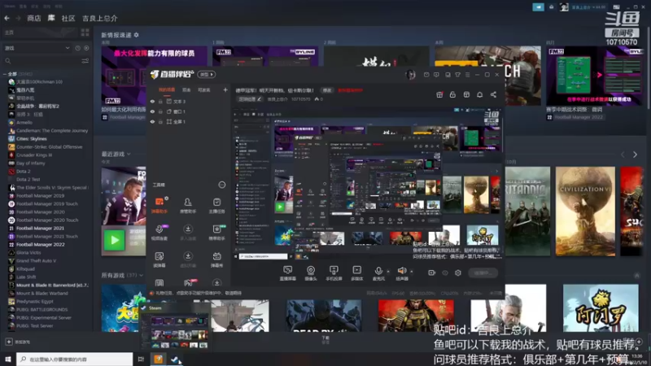The height and width of the screenshot is (366, 651).
Task: Toggle visibility of the 窗口 1 source
Action: click(x=152, y=111)
